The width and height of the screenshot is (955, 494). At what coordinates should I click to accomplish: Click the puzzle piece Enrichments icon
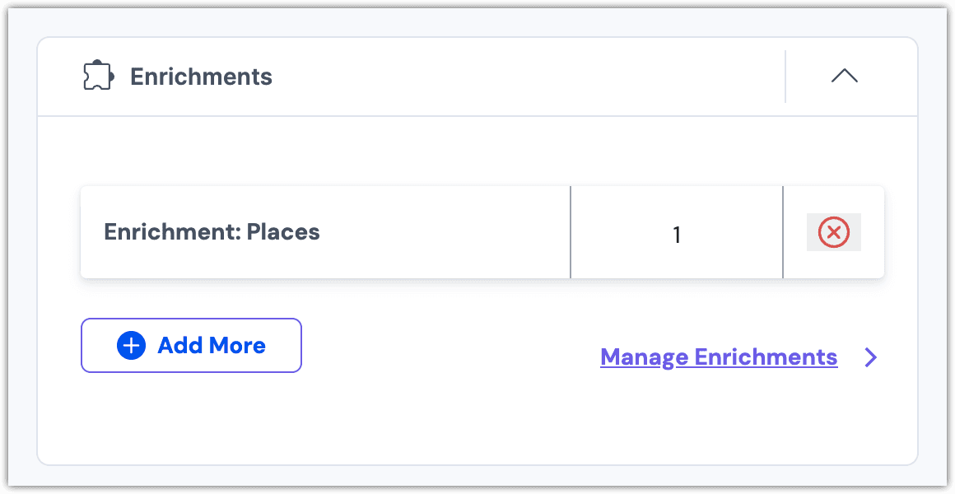tap(98, 77)
